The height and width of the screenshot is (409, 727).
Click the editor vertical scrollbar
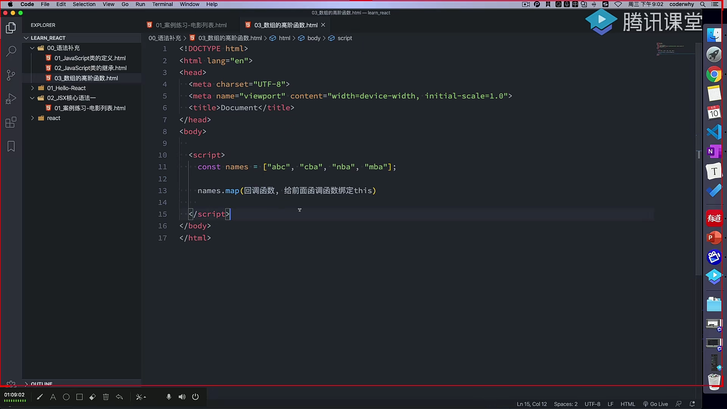pyautogui.click(x=699, y=159)
